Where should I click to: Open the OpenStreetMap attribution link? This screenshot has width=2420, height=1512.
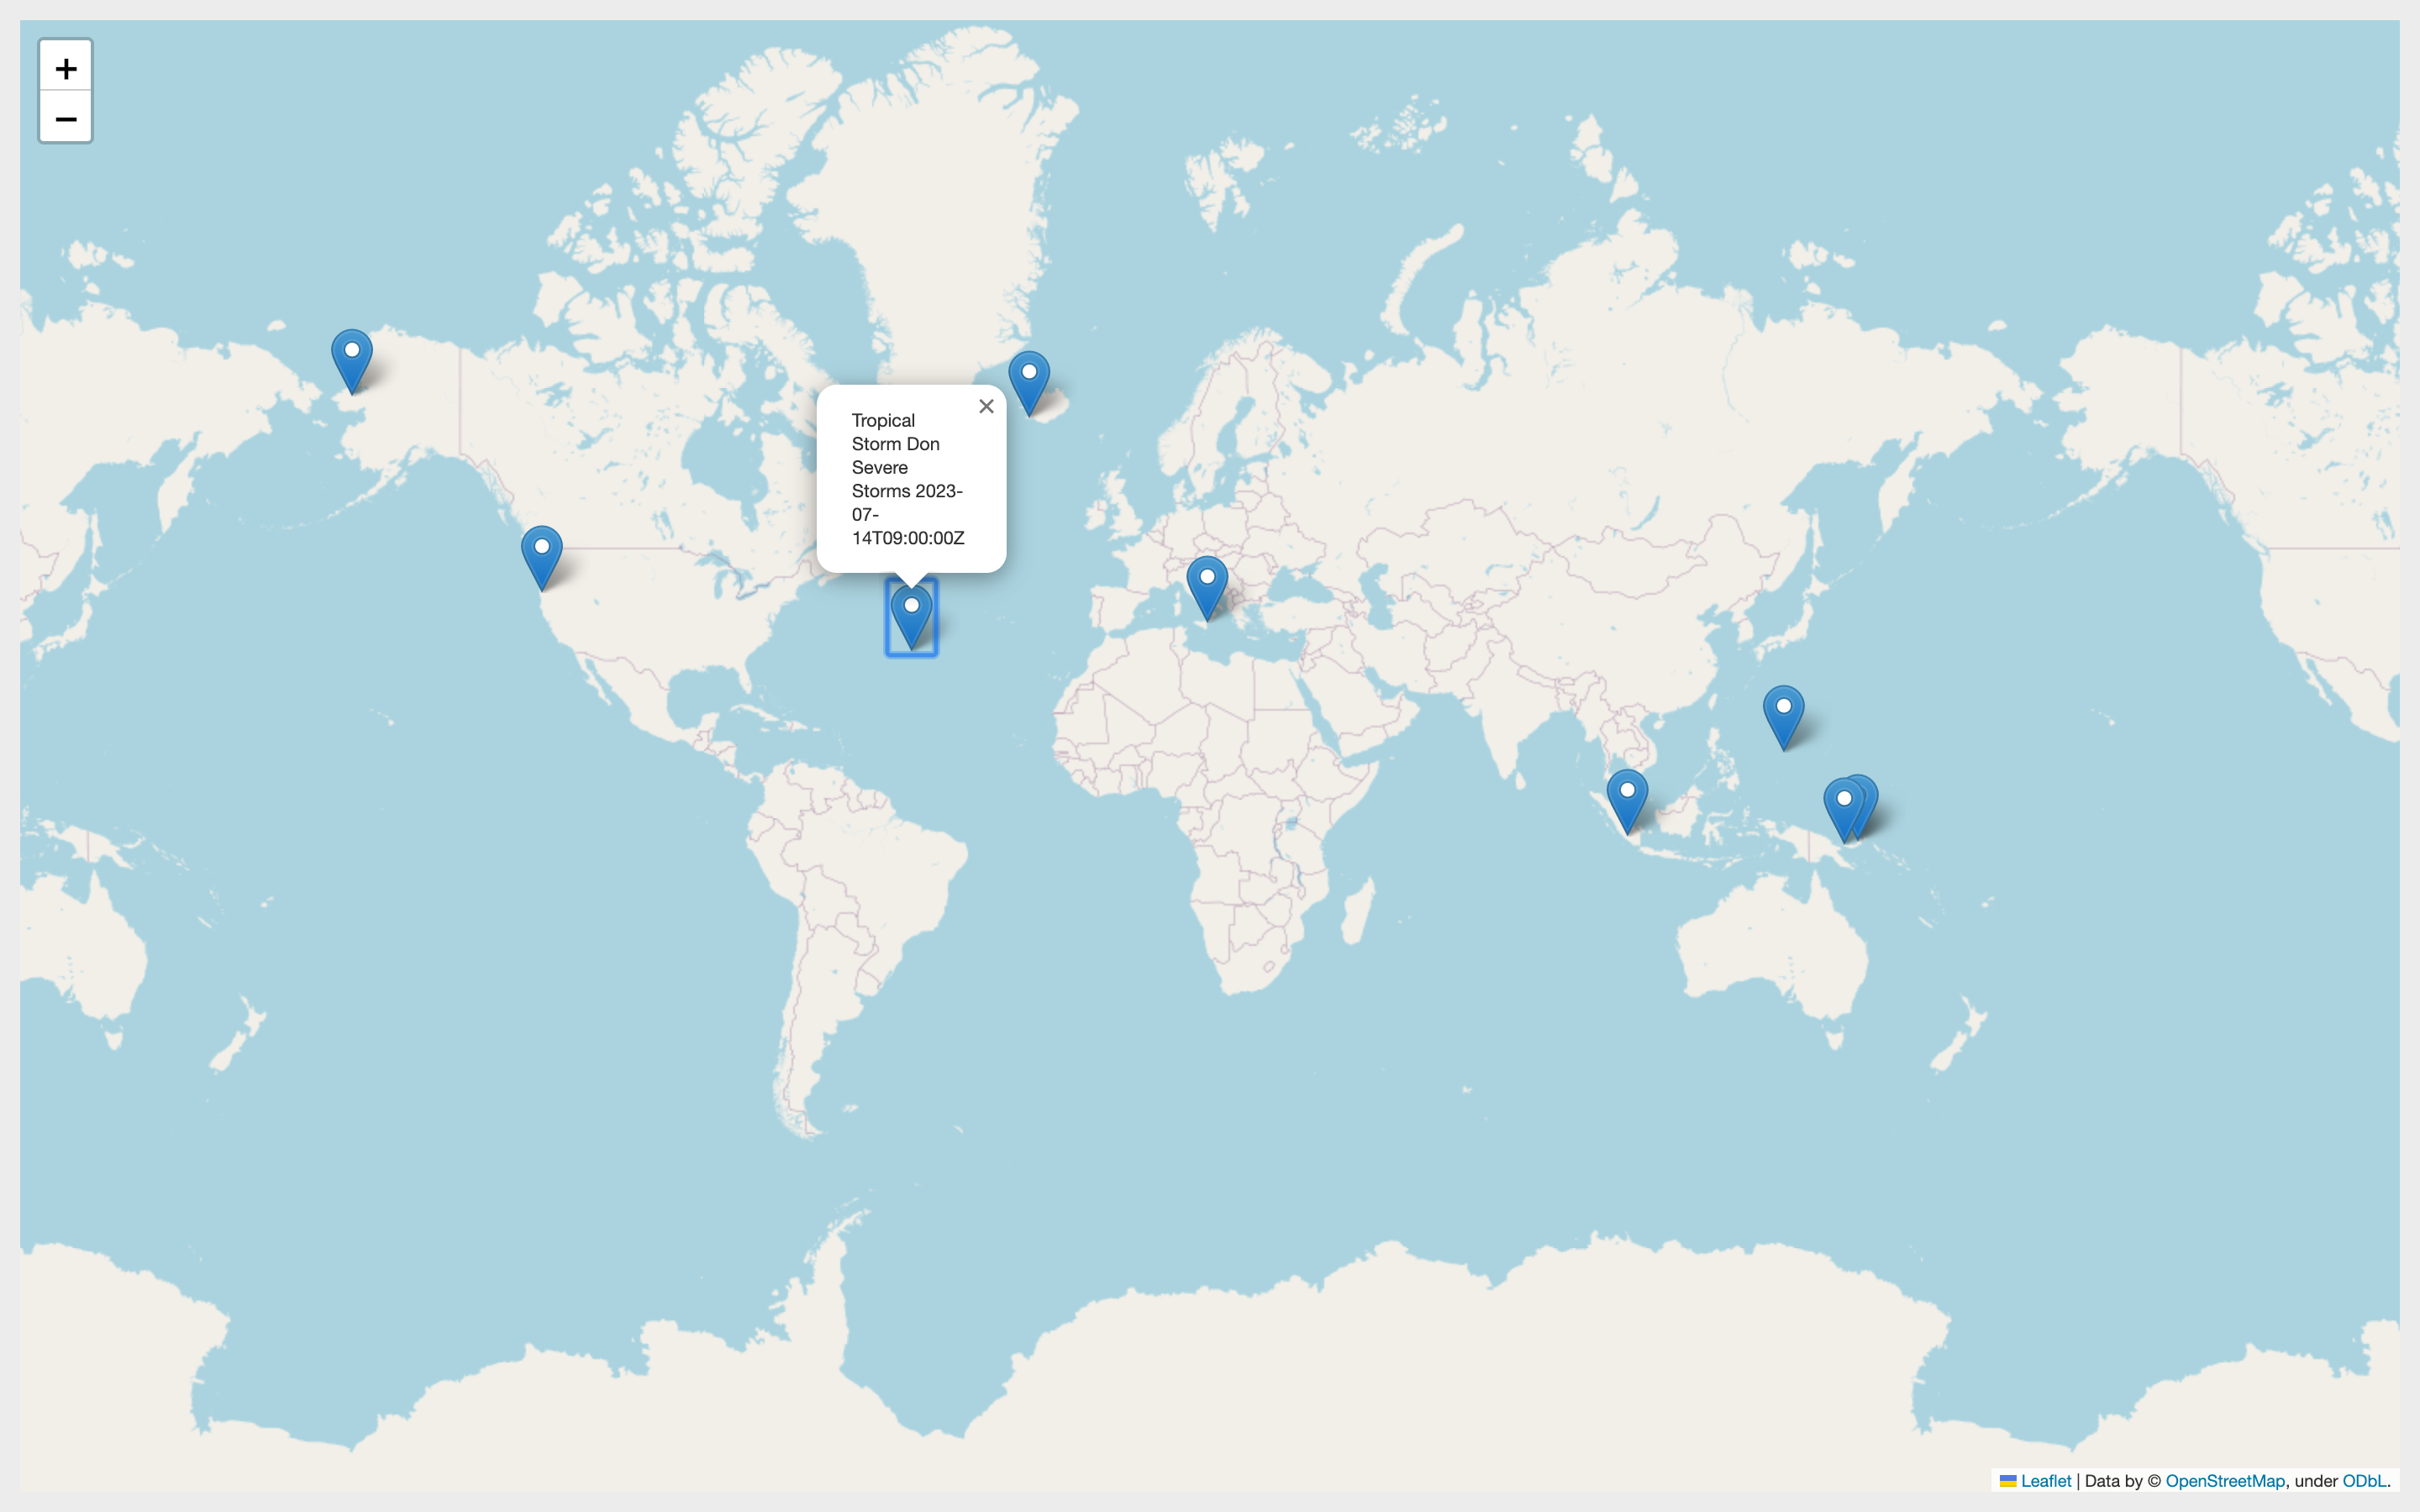pos(2224,1481)
